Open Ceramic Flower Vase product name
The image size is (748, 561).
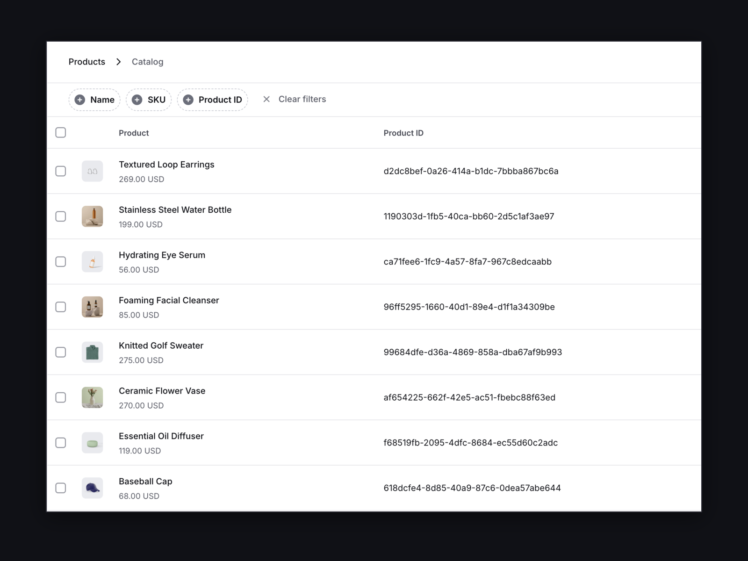tap(162, 391)
